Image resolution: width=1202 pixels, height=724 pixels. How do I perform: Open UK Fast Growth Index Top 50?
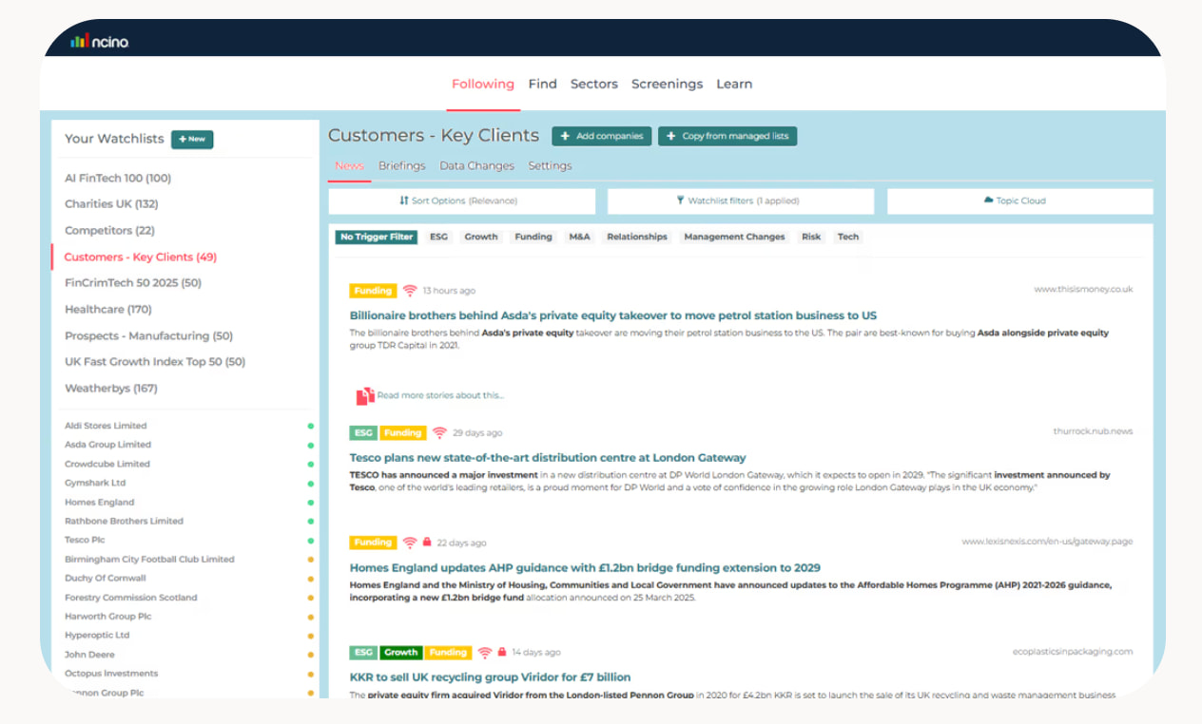(x=155, y=362)
